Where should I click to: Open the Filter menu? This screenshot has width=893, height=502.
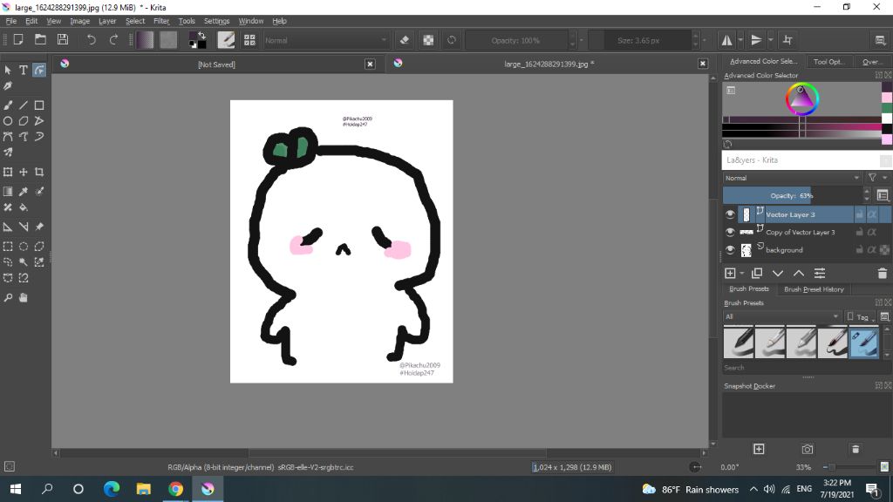coord(161,21)
